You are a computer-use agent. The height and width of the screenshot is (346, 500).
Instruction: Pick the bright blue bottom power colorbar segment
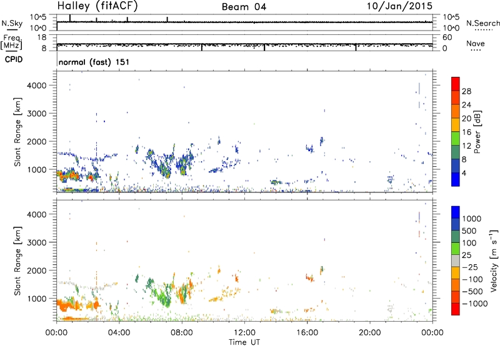[456, 179]
